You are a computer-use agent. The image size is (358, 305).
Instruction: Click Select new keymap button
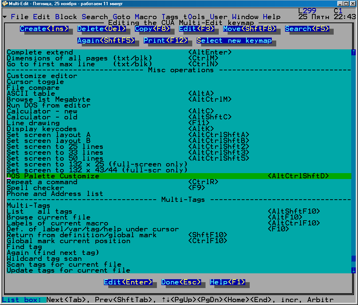(234, 41)
